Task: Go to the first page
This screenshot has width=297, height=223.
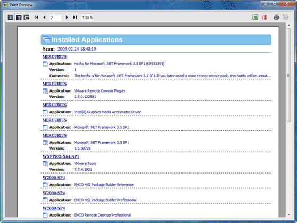Action: [x=36, y=18]
